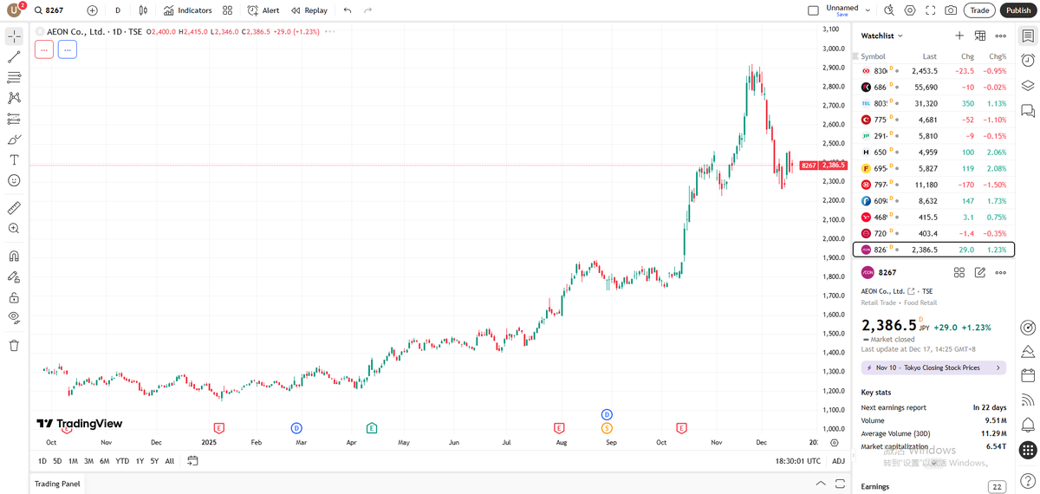The width and height of the screenshot is (1040, 494).
Task: Open chart settings hexagon icon
Action: (x=910, y=10)
